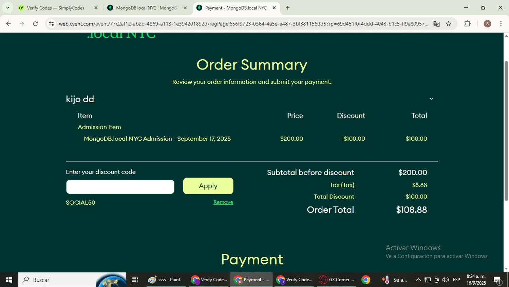
Task: Click the network tray icon
Action: [428, 280]
